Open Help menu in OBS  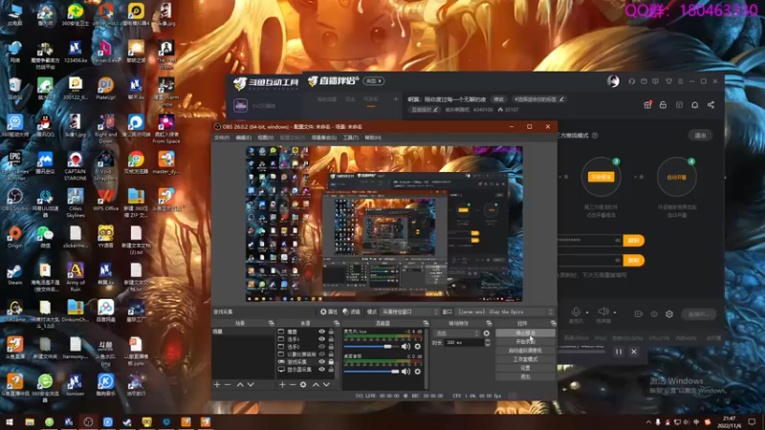pyautogui.click(x=373, y=138)
